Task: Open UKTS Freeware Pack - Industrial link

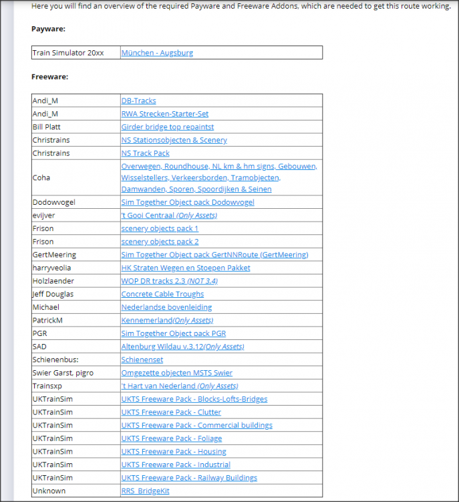Action: click(x=176, y=465)
